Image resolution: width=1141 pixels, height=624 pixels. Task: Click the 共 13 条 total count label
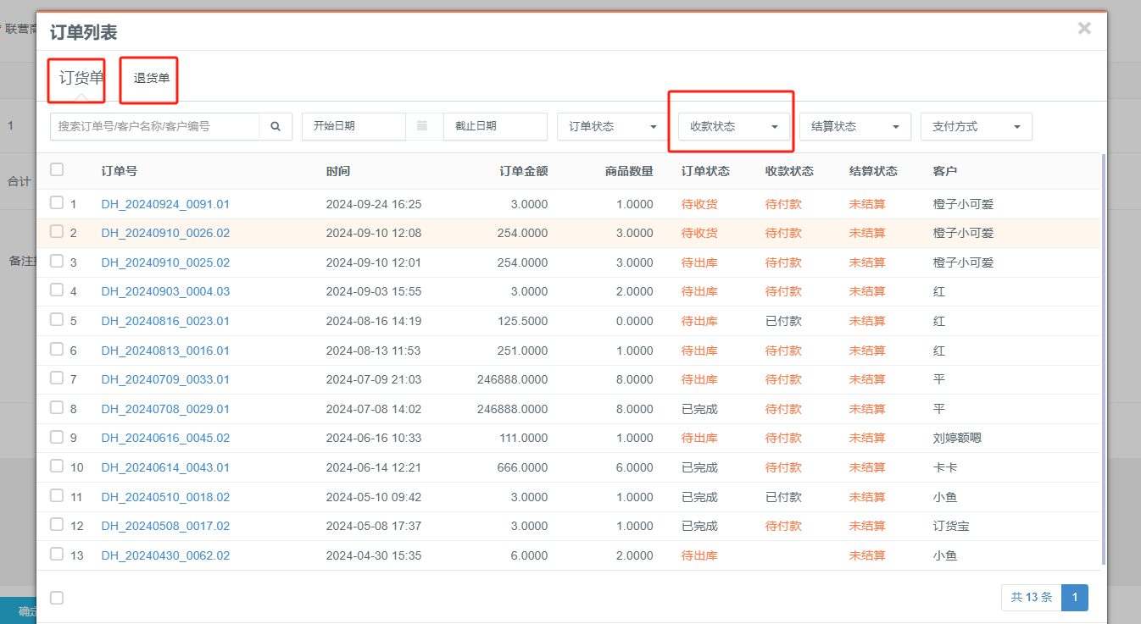coord(1032,597)
